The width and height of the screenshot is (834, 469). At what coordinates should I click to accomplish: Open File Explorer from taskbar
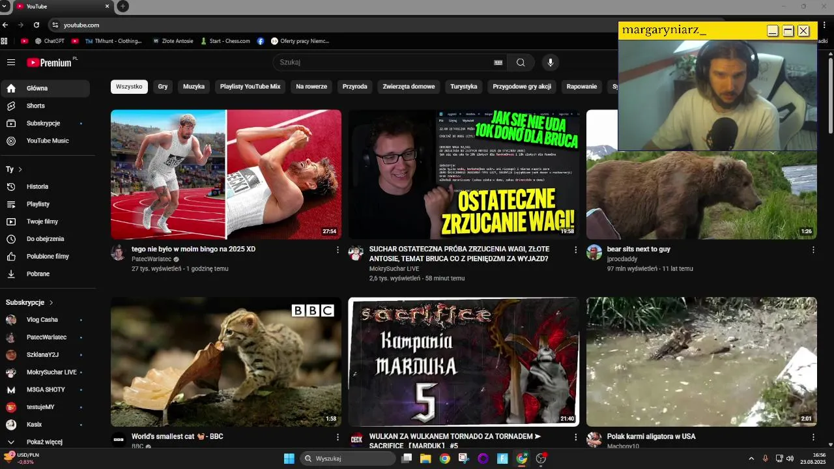tap(425, 459)
